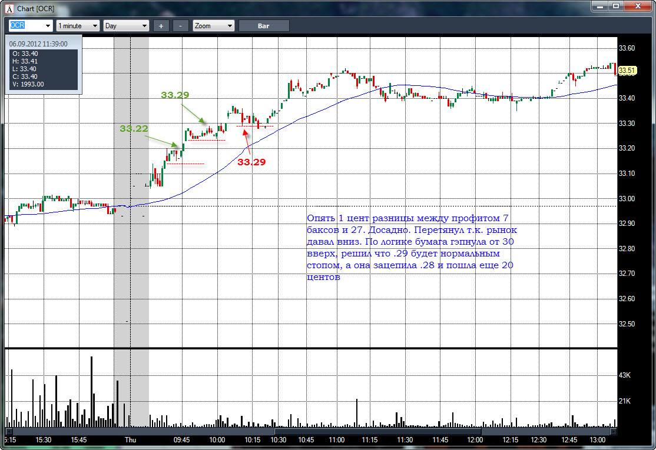This screenshot has height=450, width=656.
Task: Click the horizontal chart scrollbar thumb
Action: click(x=378, y=431)
